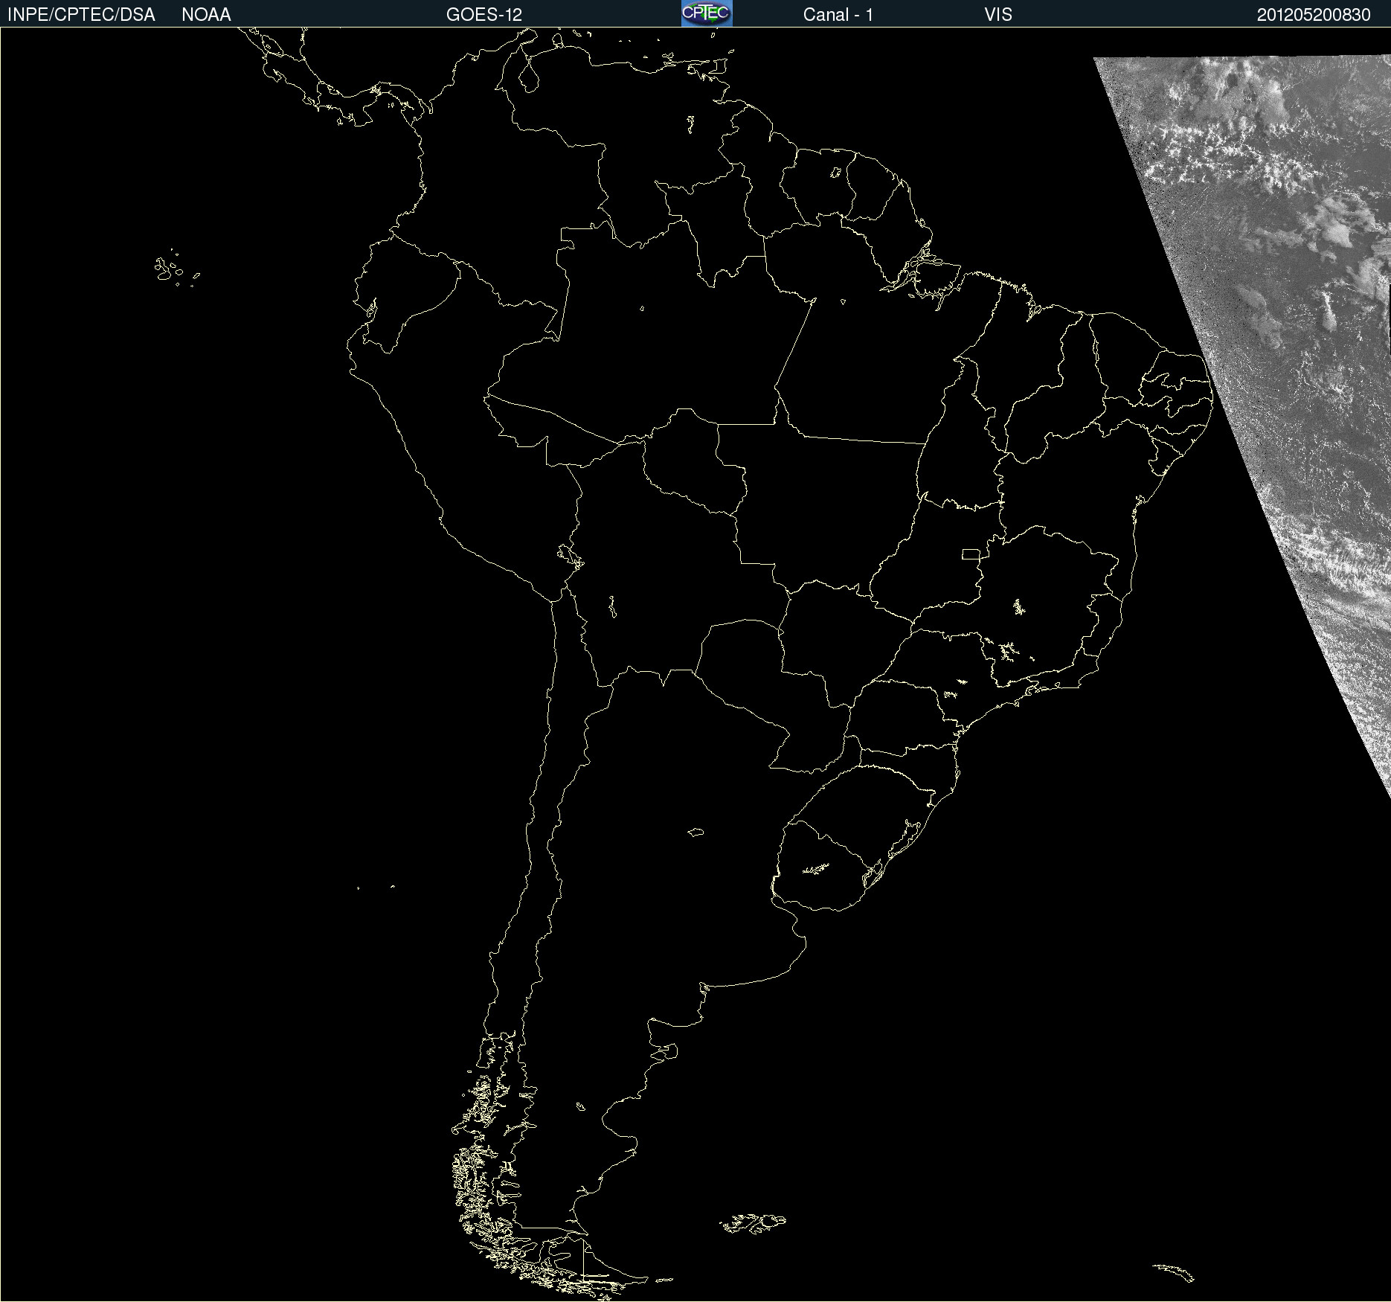Viewport: 1391px width, 1302px height.
Task: Click the VIS channel label
Action: point(998,15)
